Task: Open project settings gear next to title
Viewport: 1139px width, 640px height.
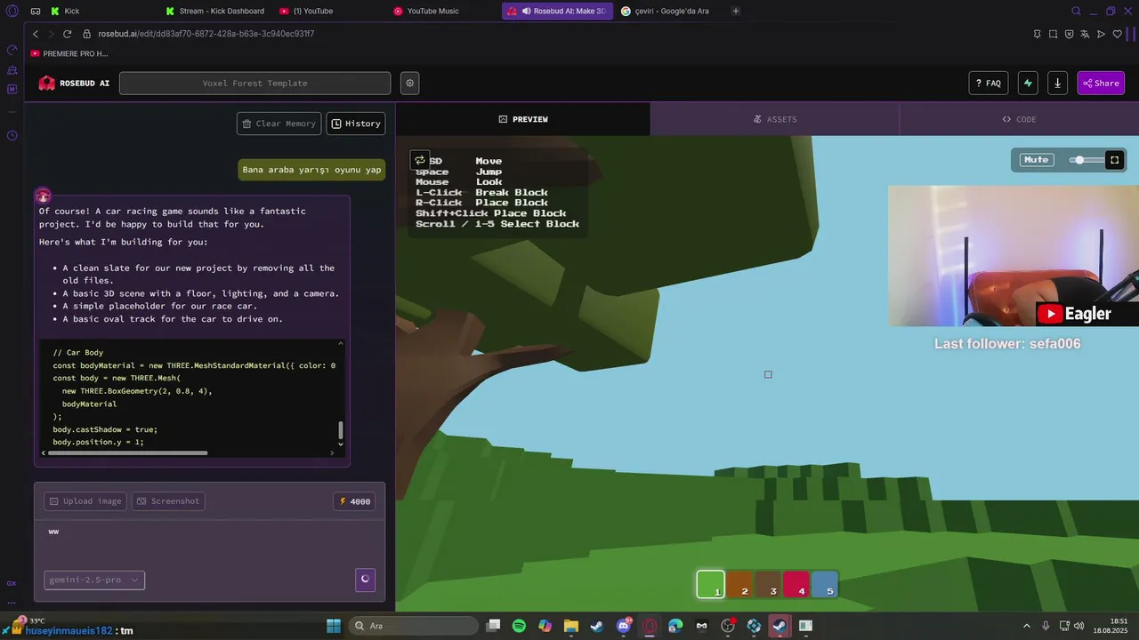Action: click(x=409, y=84)
